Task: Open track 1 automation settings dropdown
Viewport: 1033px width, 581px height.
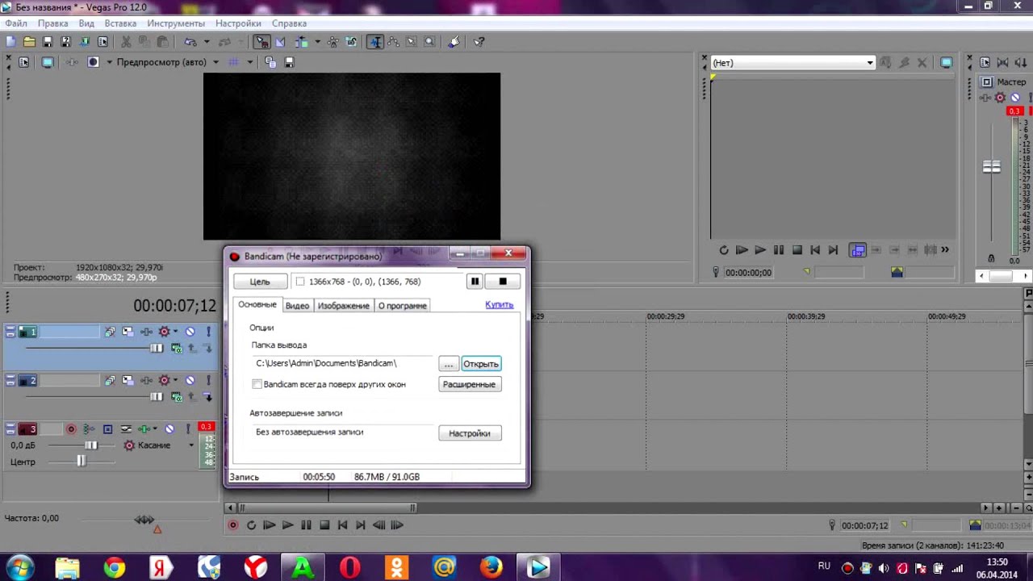Action: (x=176, y=332)
